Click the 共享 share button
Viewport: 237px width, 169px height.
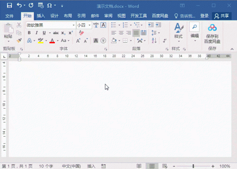pyautogui.click(x=222, y=16)
